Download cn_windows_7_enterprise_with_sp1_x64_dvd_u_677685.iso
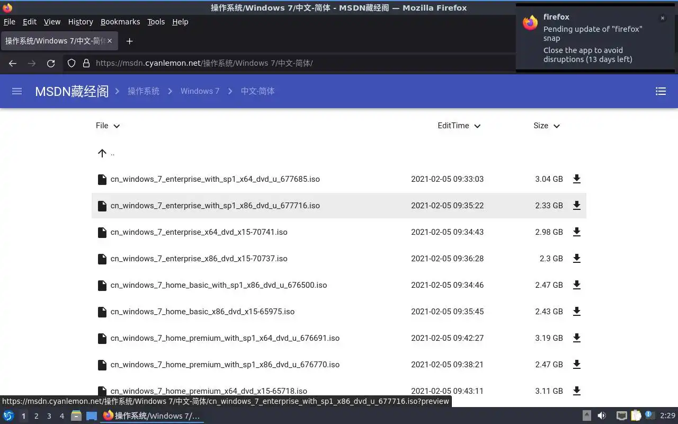This screenshot has height=424, width=678. point(577,179)
